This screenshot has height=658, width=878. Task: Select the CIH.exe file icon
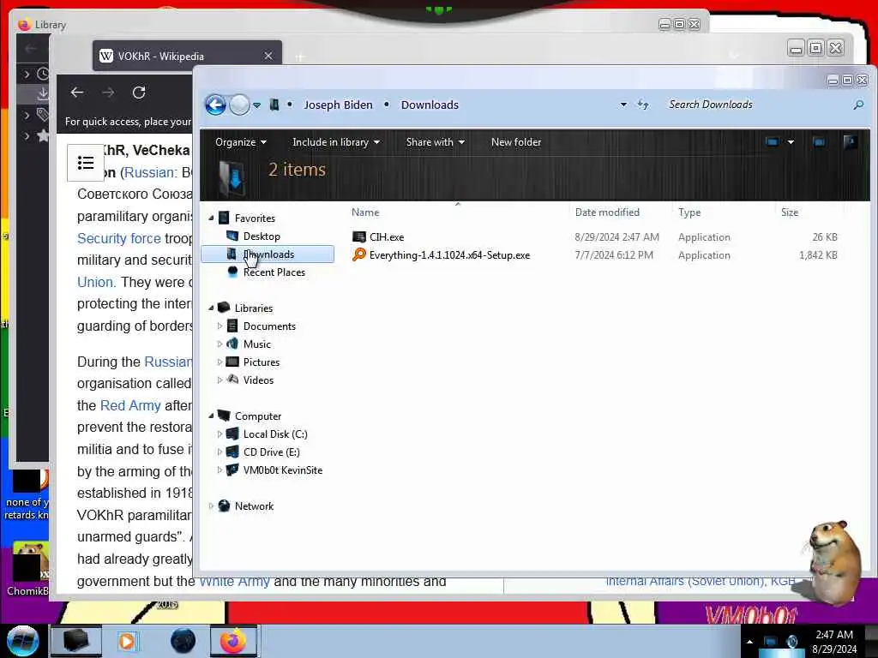pyautogui.click(x=359, y=236)
